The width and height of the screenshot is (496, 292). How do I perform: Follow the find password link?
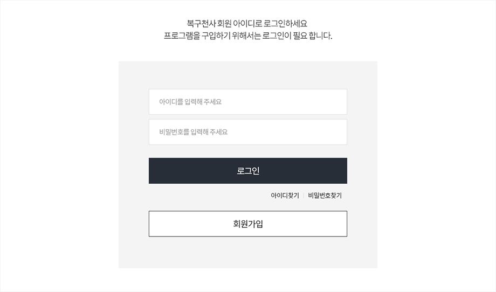325,196
